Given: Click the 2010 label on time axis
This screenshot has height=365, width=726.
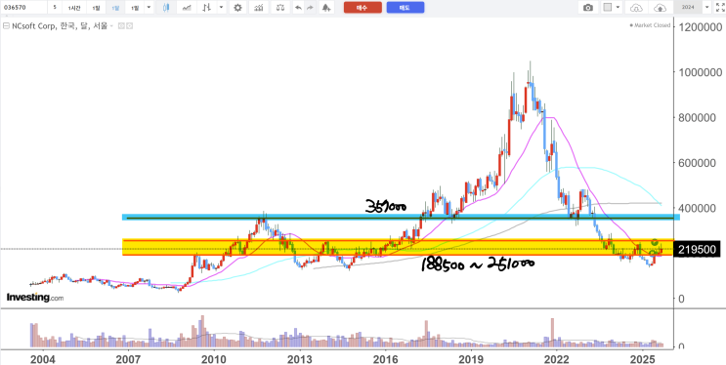Looking at the screenshot, I should [213, 358].
